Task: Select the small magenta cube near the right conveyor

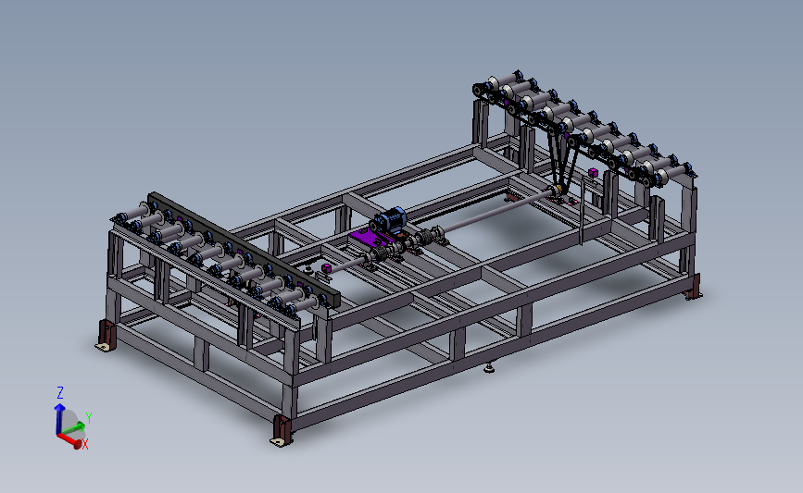Action: [x=593, y=172]
